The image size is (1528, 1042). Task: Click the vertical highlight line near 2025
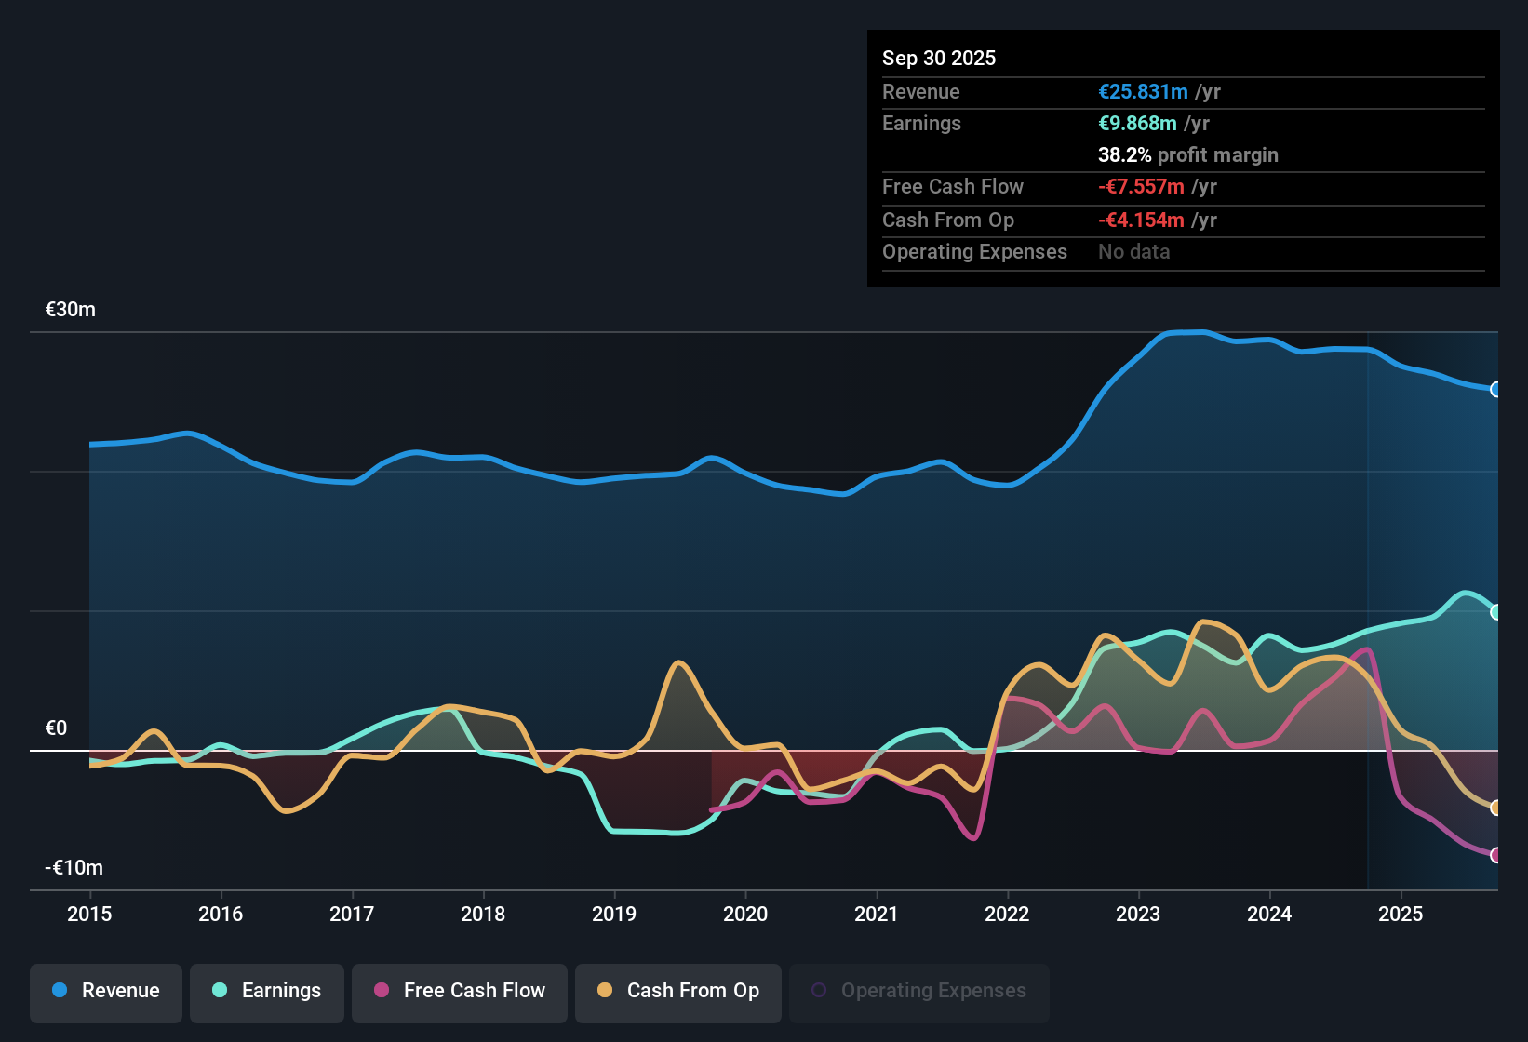coord(1367,605)
